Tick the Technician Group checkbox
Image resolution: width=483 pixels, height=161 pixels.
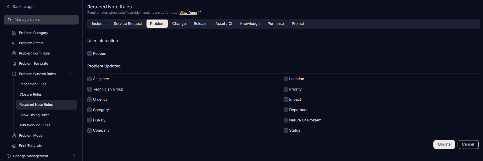(90, 89)
